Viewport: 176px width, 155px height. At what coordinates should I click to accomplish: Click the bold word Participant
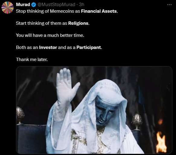[x=89, y=47]
